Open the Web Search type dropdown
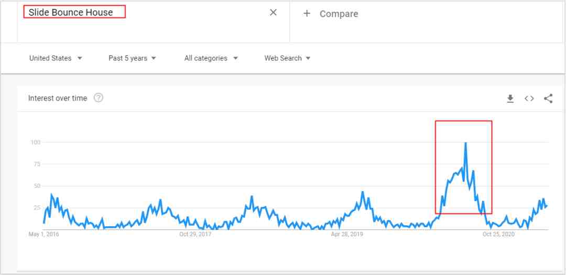566x275 pixels. 287,58
